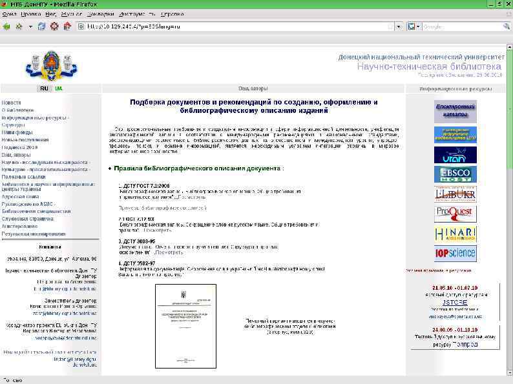
Task: Open the Библиотечным специалистам sidebar link
Action: [36, 212]
